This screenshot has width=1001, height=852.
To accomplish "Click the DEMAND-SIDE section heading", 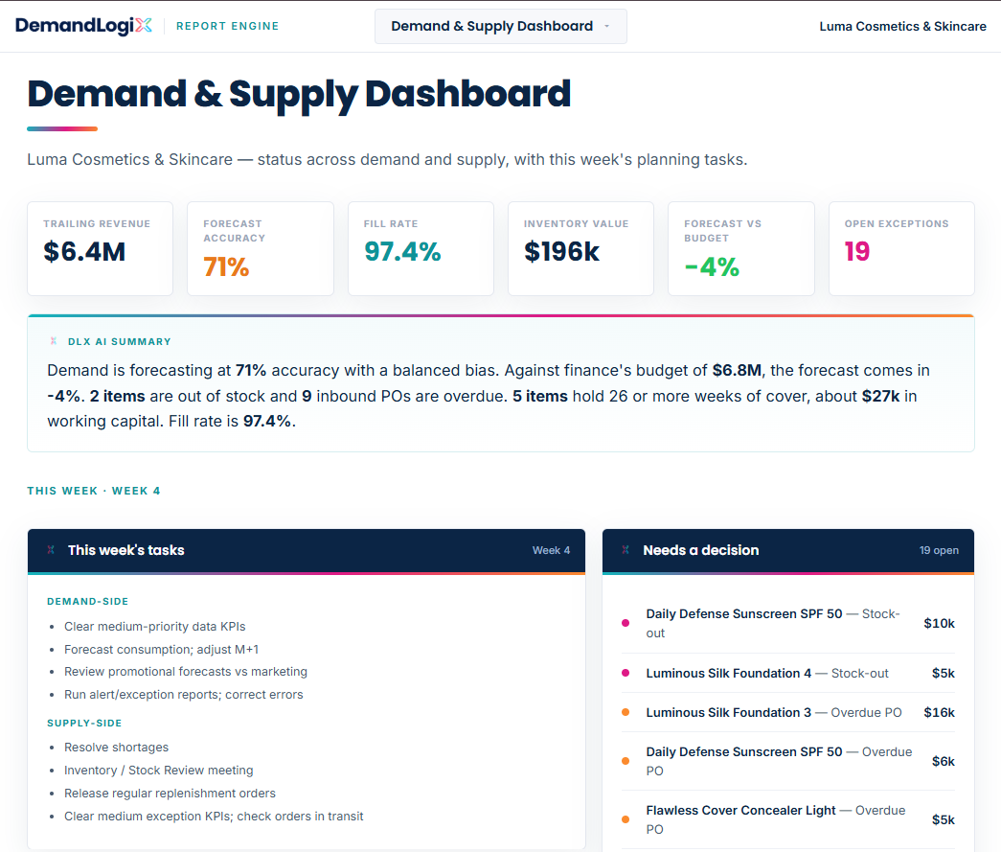I will click(x=87, y=601).
